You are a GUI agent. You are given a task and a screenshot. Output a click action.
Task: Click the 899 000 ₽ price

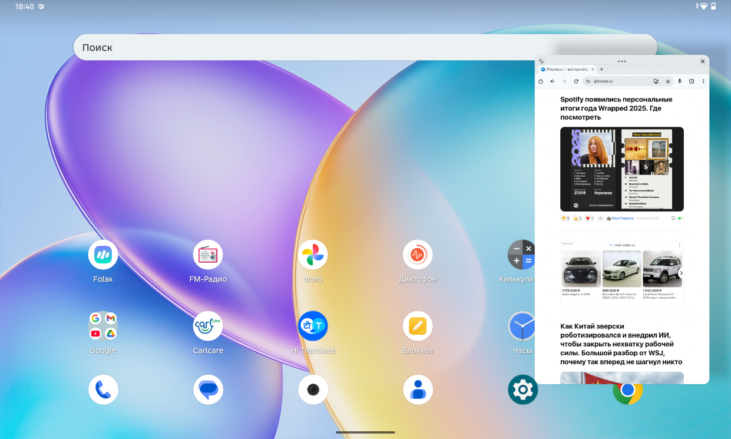611,291
